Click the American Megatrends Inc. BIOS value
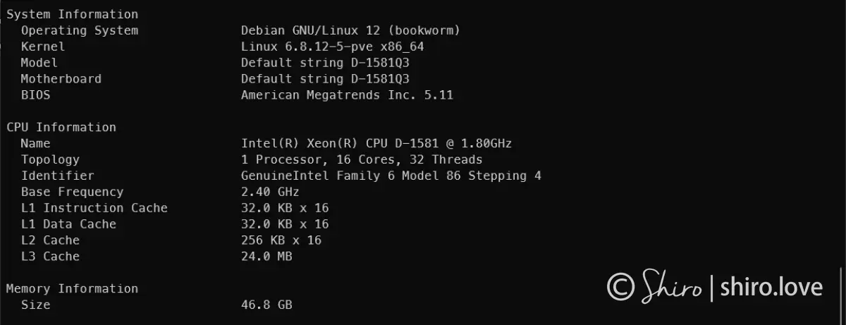Viewport: 846px width, 325px height. (x=347, y=94)
